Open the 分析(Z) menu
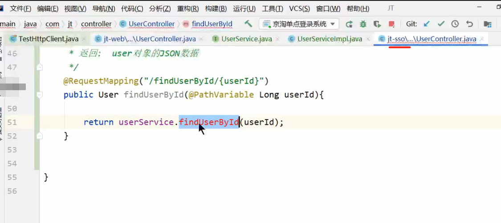The height and width of the screenshot is (223, 501). tap(160, 8)
